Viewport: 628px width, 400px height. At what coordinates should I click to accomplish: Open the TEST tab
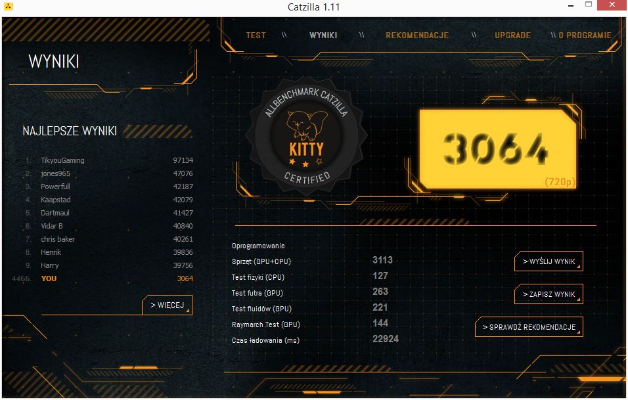coord(256,35)
